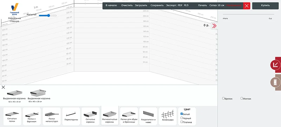The width and height of the screenshot is (281, 127).
Task: Export the project as PDF
Action: [x=180, y=5]
